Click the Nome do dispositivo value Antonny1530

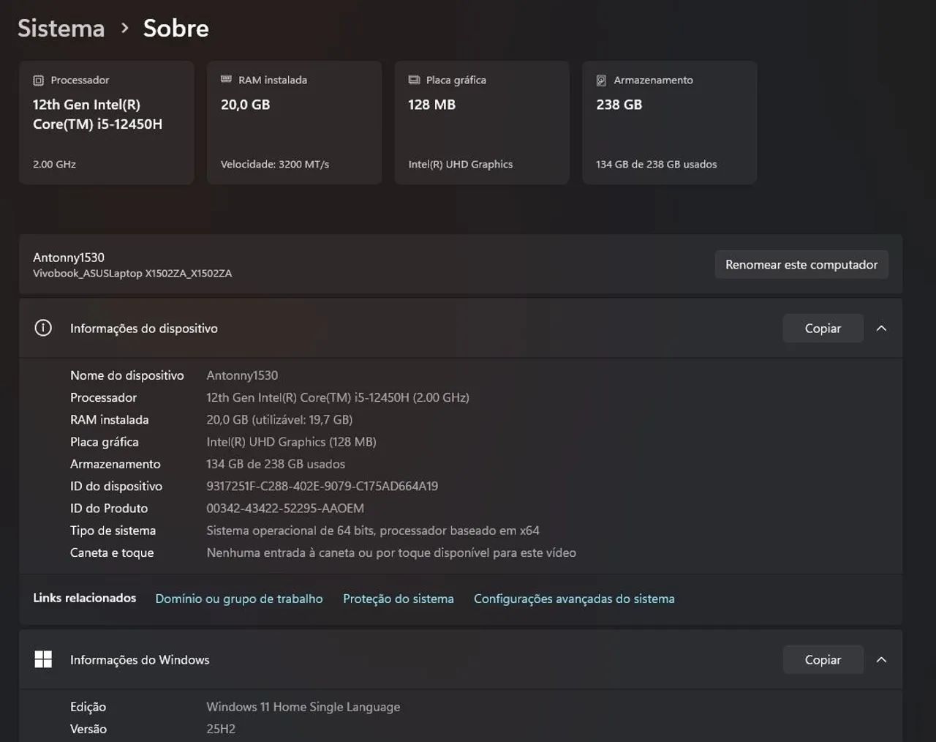(242, 375)
